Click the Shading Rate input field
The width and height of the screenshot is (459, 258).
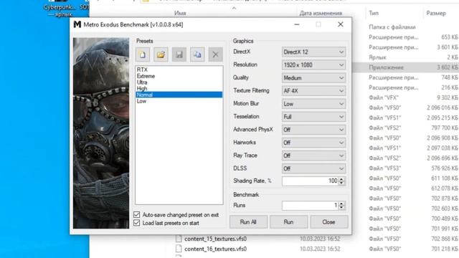310,181
